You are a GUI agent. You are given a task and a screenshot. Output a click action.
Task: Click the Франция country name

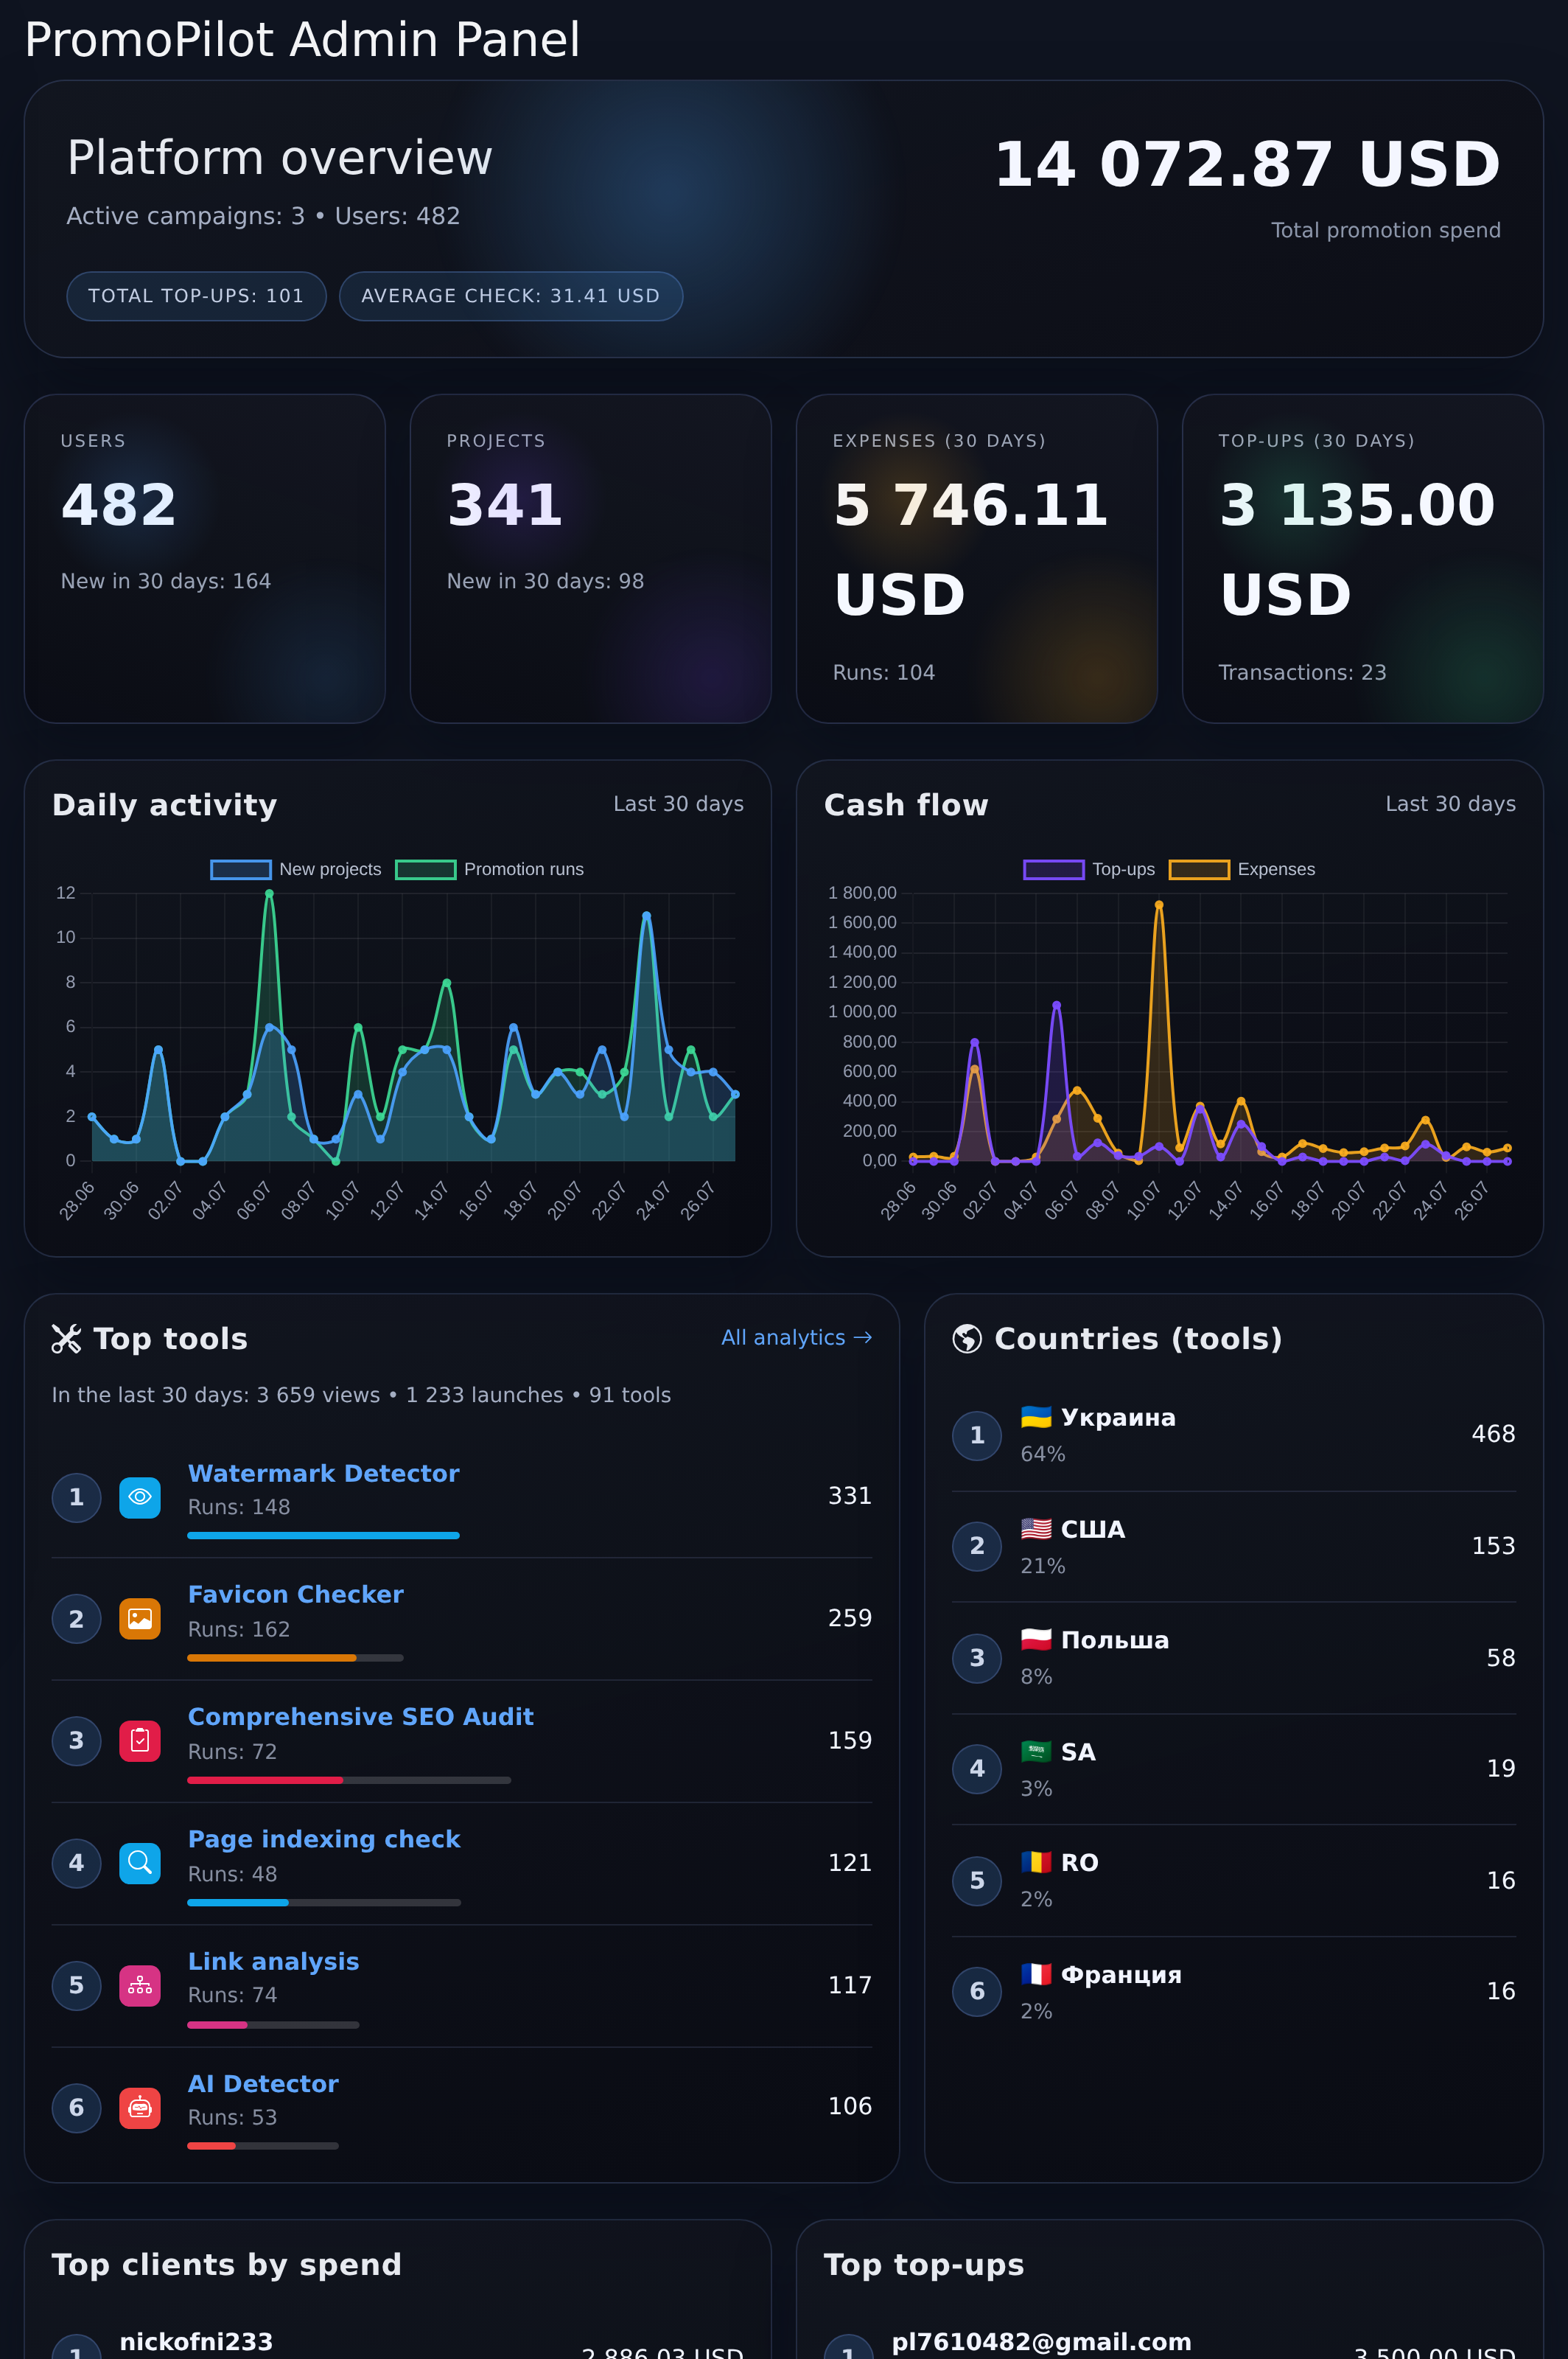tap(1121, 1974)
